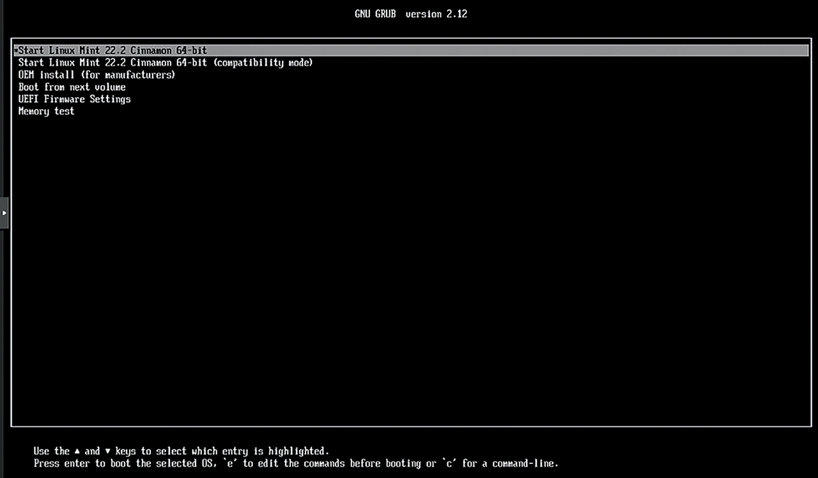Click the 'Use the' keys instruction line
The width and height of the screenshot is (818, 478).
(51, 451)
